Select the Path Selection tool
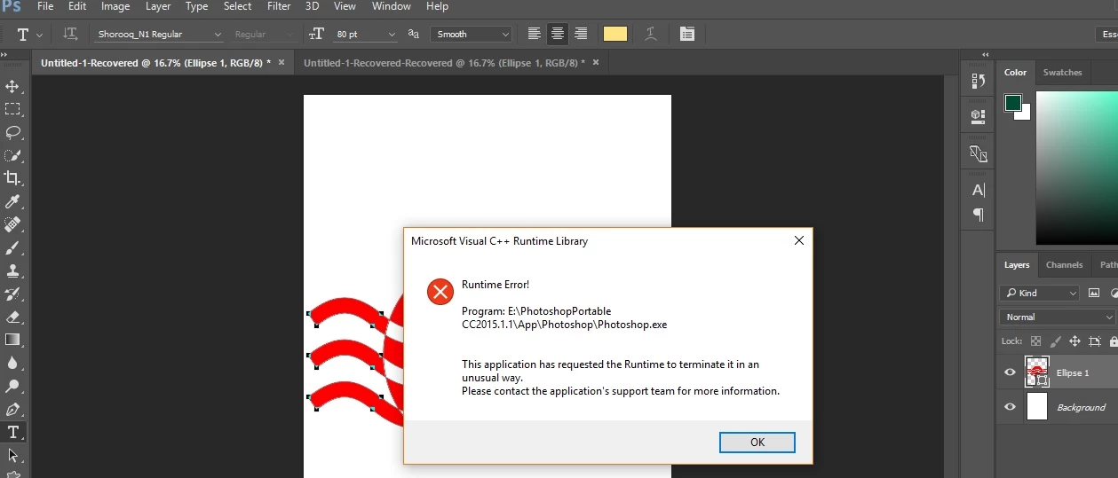The height and width of the screenshot is (478, 1118). [12, 455]
